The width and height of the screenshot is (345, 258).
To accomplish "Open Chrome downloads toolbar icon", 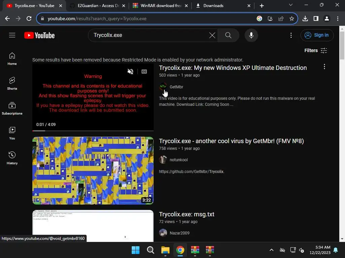I will pos(305,19).
